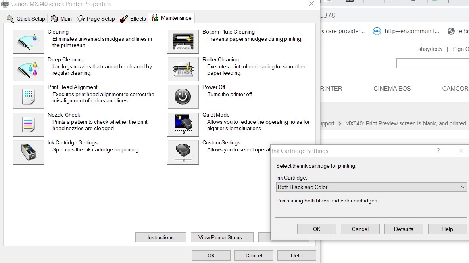Switch to the Quick Setup tab
The image size is (469, 263).
(x=25, y=18)
